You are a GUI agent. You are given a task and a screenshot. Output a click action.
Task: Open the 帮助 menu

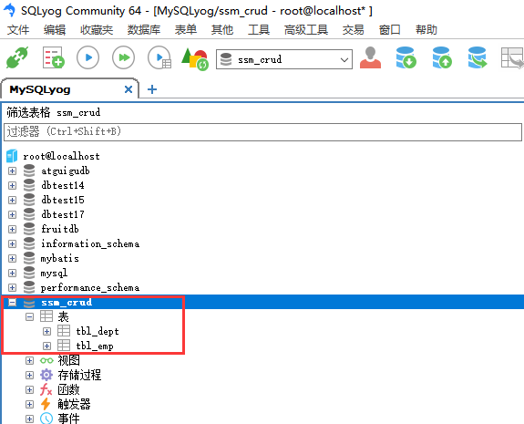point(426,30)
